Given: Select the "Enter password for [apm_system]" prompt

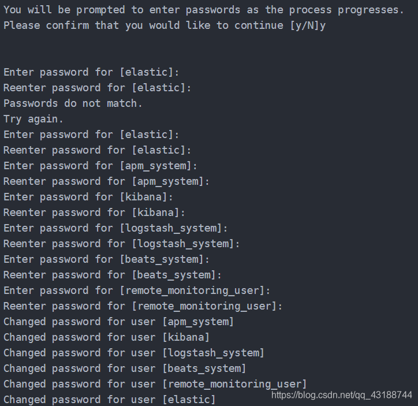Looking at the screenshot, I should pyautogui.click(x=100, y=166).
